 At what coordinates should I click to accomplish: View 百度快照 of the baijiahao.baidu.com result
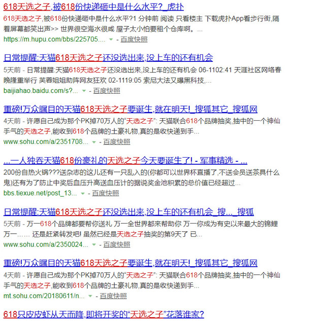tap(106, 91)
